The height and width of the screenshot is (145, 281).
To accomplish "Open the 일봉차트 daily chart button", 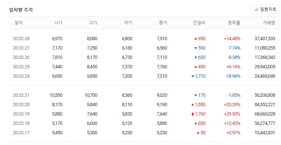I will [266, 9].
